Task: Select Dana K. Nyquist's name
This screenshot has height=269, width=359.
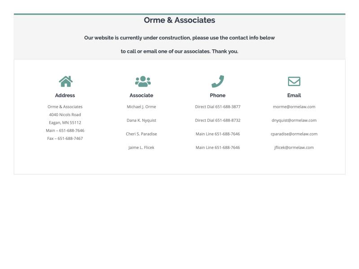Action: coord(141,120)
